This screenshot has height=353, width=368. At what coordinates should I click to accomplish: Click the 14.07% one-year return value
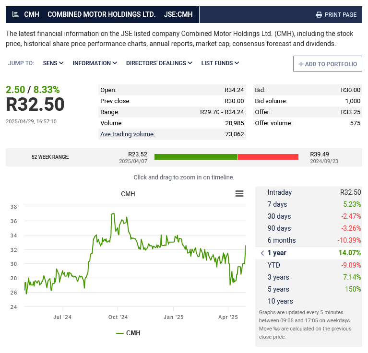click(x=350, y=253)
